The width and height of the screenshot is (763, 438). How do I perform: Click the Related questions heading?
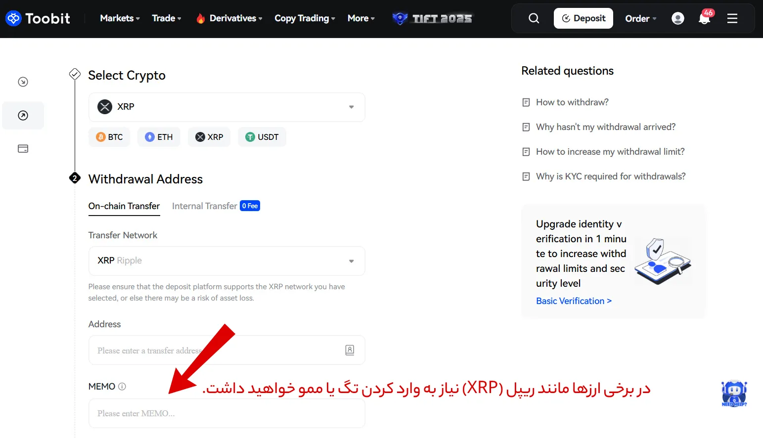coord(567,71)
